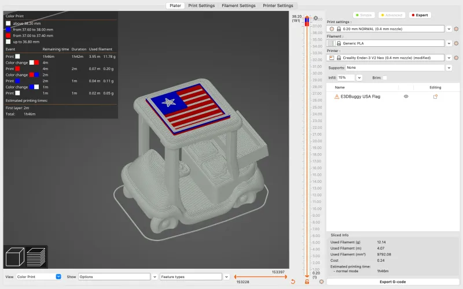Switch to 3D editor view cube
The image size is (463, 289).
pos(15,257)
